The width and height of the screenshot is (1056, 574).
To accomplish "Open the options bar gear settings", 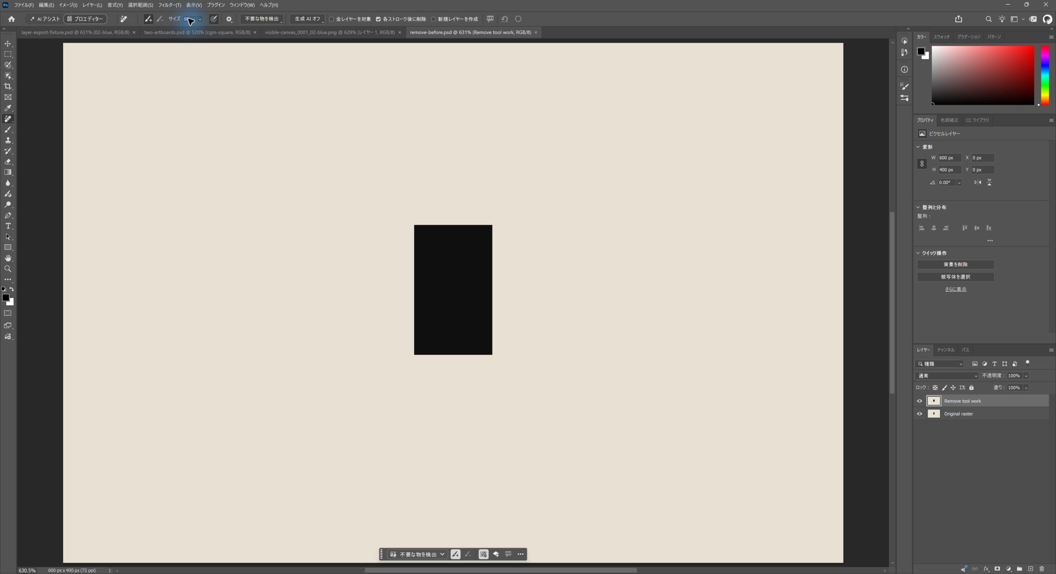I will tap(229, 19).
